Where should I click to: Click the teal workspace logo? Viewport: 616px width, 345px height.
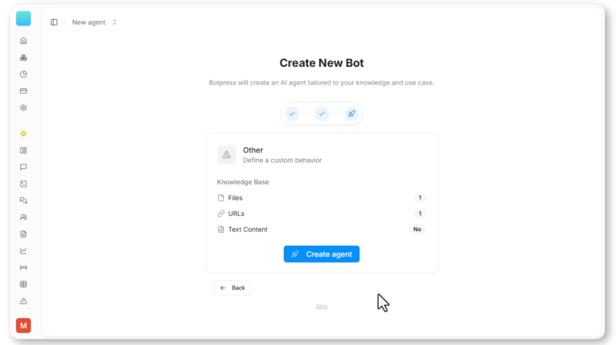coord(23,19)
